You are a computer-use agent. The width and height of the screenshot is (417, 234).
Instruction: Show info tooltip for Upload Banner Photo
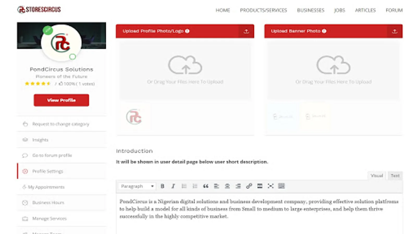pyautogui.click(x=324, y=31)
